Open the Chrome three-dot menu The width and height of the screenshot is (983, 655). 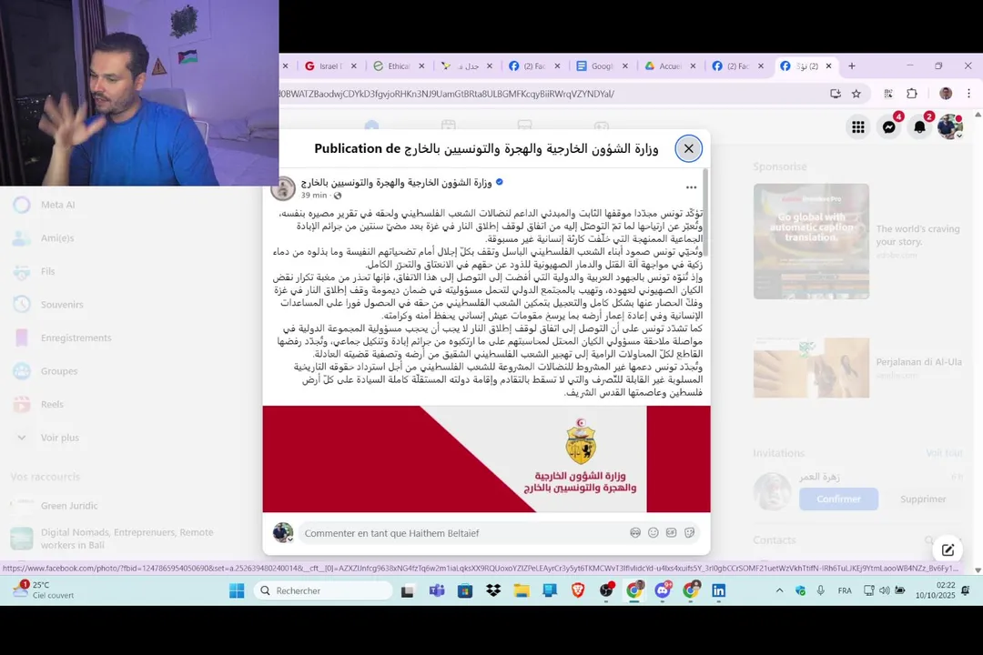point(968,94)
